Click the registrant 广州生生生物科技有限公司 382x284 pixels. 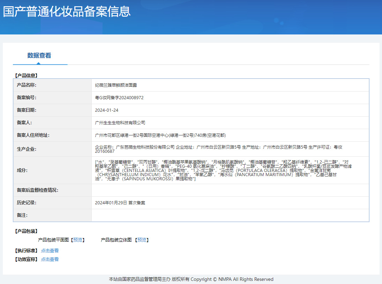pos(120,123)
